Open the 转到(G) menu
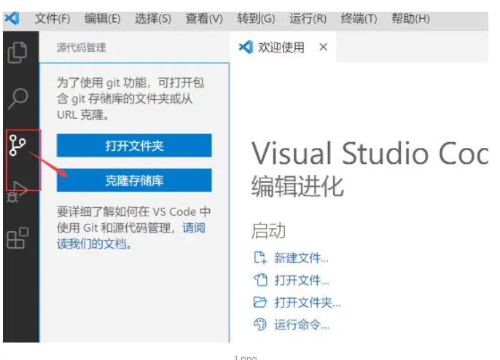500x360 pixels. tap(256, 18)
